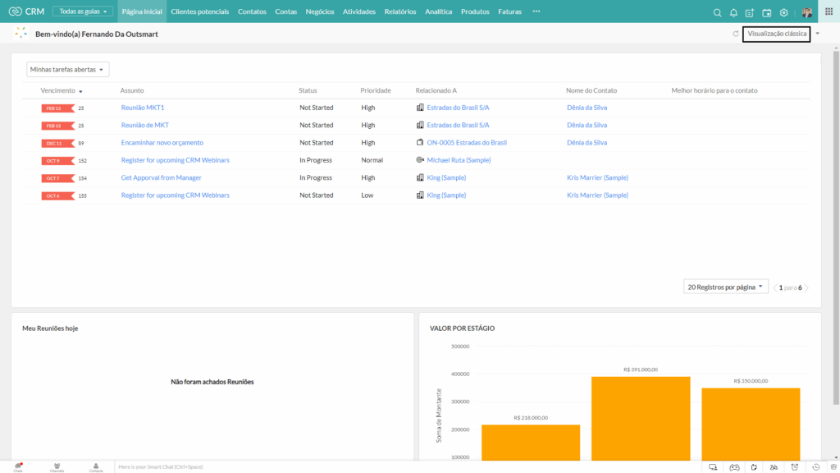840x473 pixels.
Task: Open Michael Ruta (Sample) lead
Action: click(459, 160)
